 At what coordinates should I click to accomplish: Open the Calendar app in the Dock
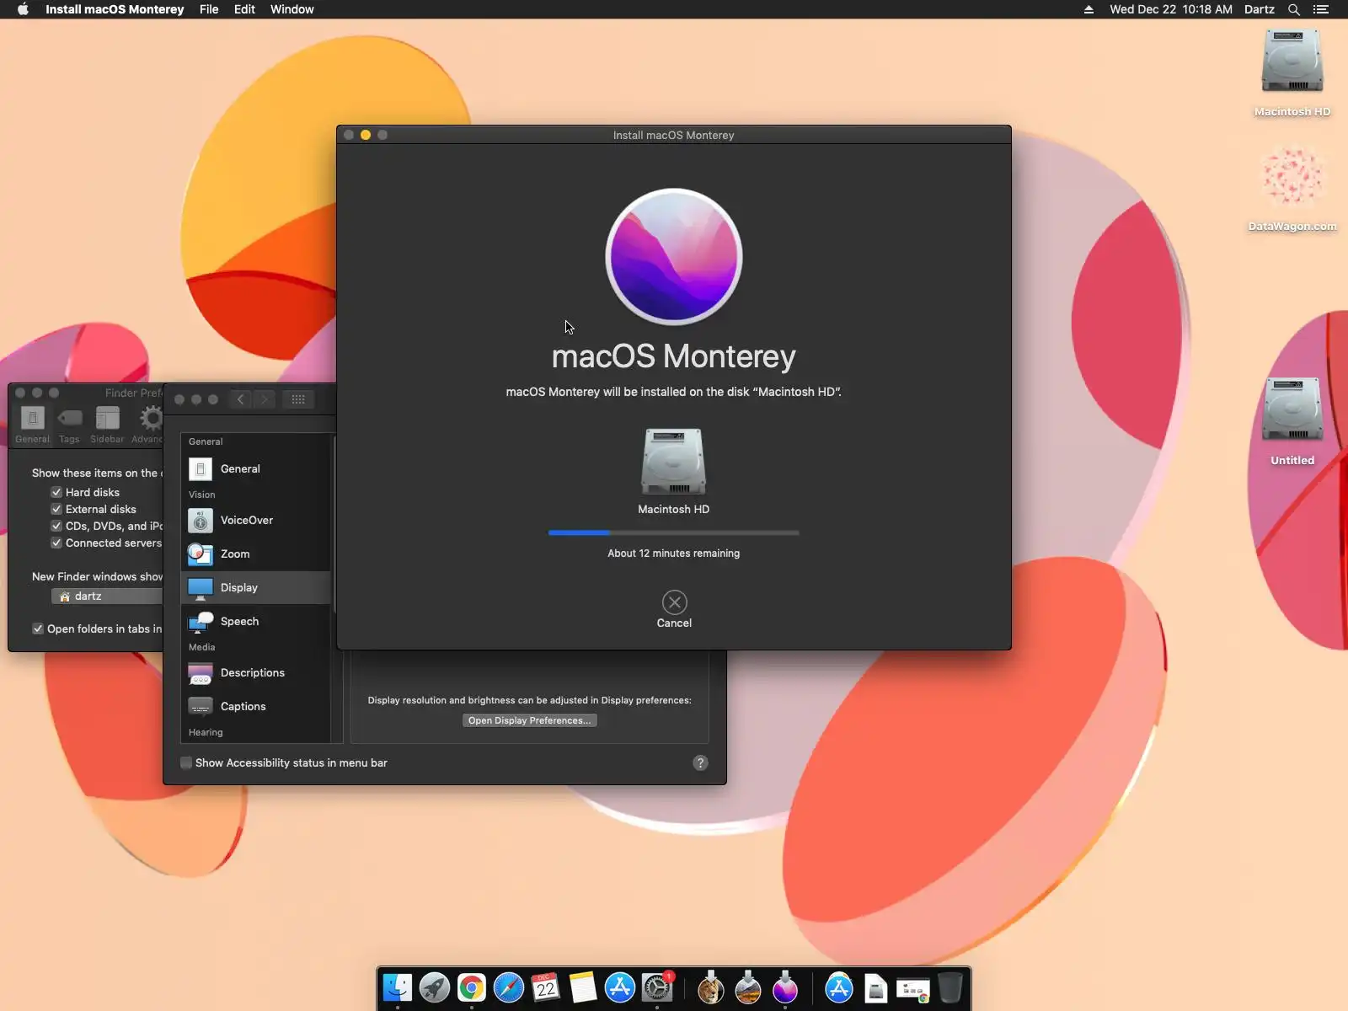click(x=546, y=987)
